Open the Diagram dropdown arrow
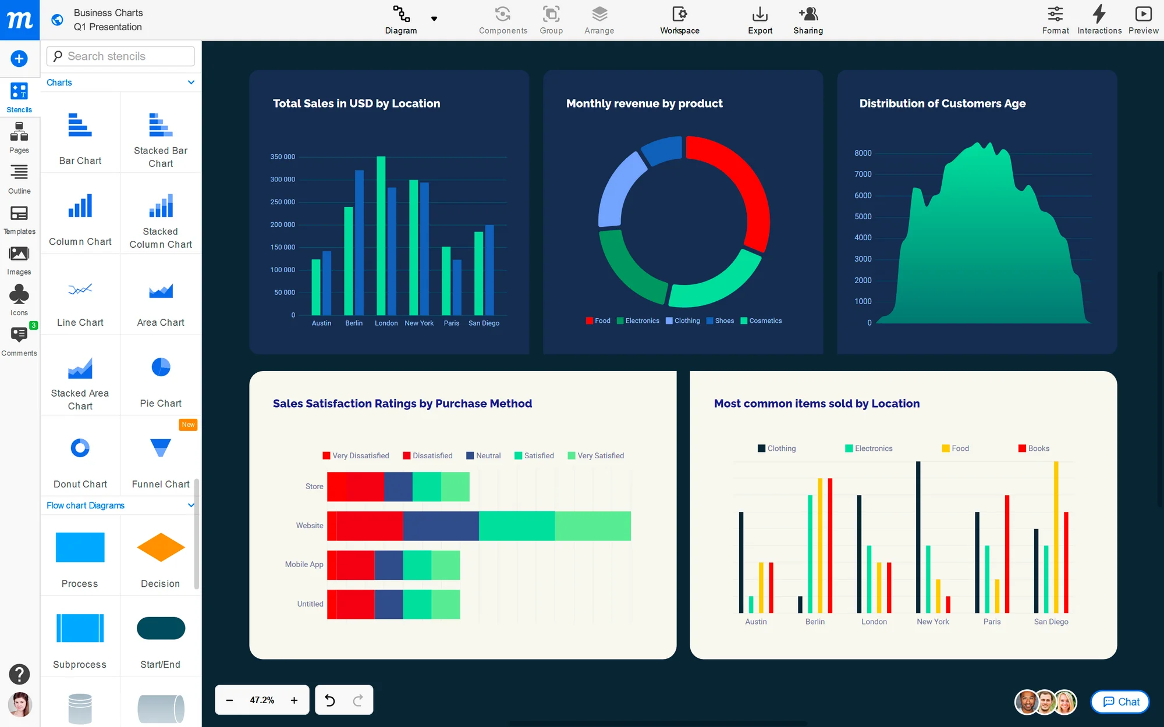This screenshot has width=1164, height=727. 434,19
